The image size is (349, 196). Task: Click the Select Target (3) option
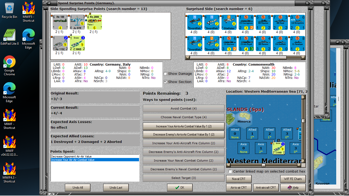[x=183, y=178]
